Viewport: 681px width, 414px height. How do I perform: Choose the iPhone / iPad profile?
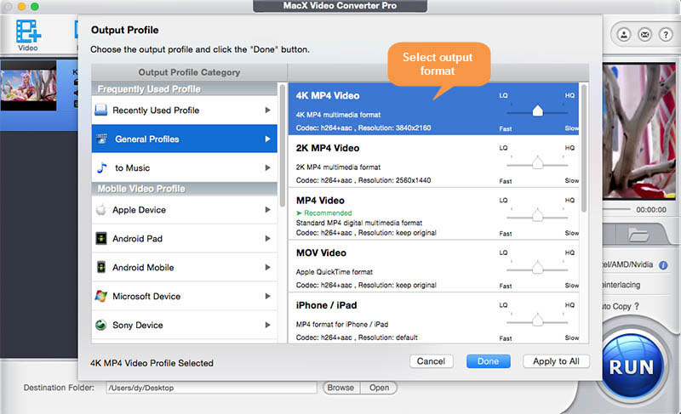(x=433, y=319)
